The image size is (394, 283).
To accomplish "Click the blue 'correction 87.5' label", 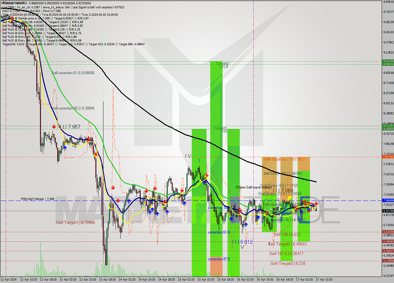I will (x=219, y=259).
